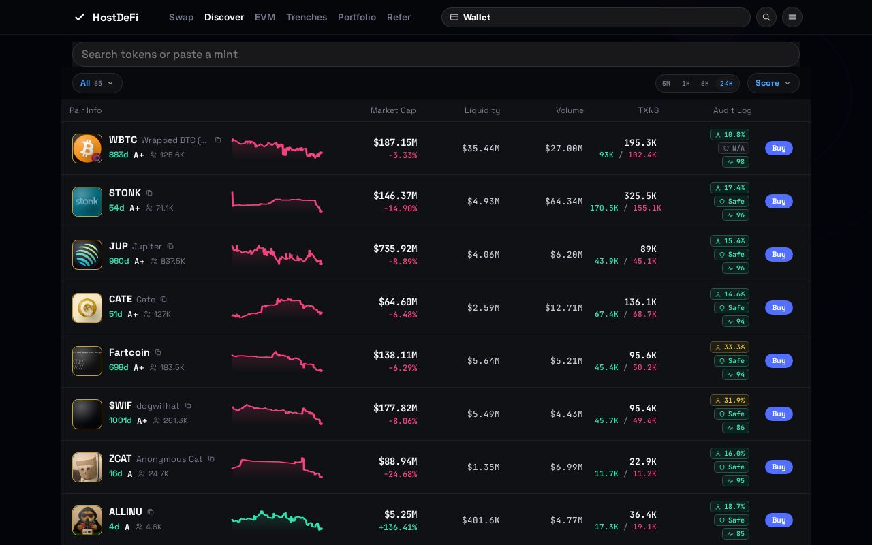Buy STONK
Screen dimensions: 872x545
click(779, 201)
